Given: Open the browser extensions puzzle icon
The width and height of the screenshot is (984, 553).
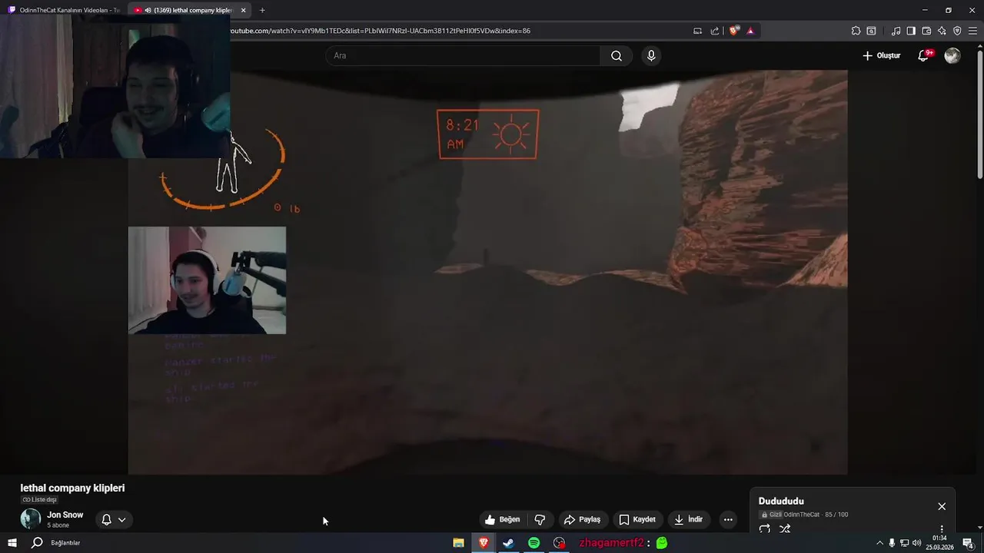Looking at the screenshot, I should (x=856, y=31).
